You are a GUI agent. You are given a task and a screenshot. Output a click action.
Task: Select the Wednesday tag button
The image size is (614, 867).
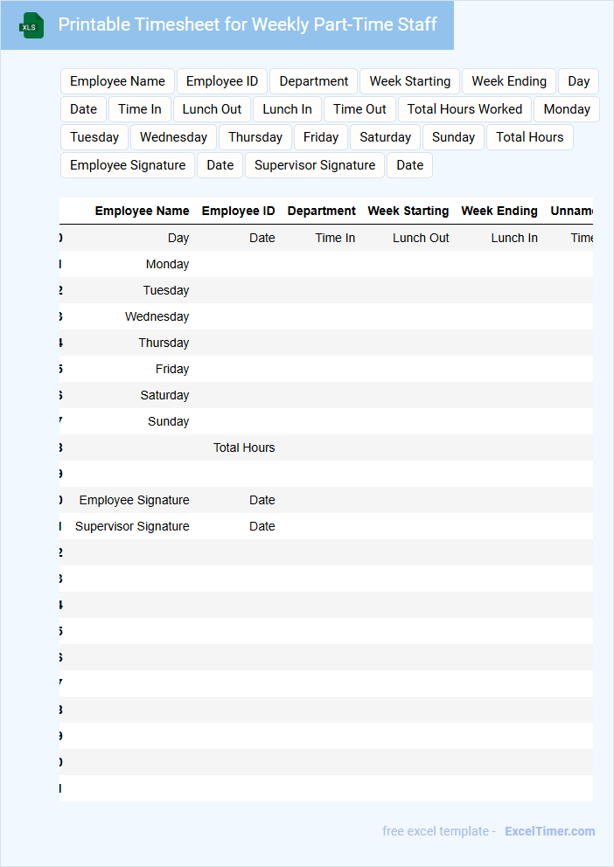point(173,137)
